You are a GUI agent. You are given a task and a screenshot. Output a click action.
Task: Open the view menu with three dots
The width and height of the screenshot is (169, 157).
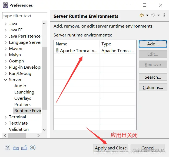point(164,15)
